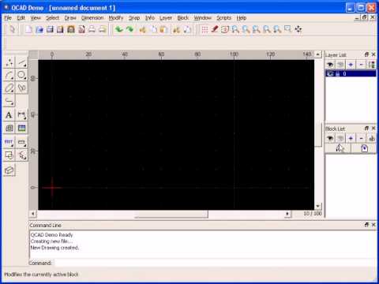Show all layers with Layer List eye icon

click(330, 65)
